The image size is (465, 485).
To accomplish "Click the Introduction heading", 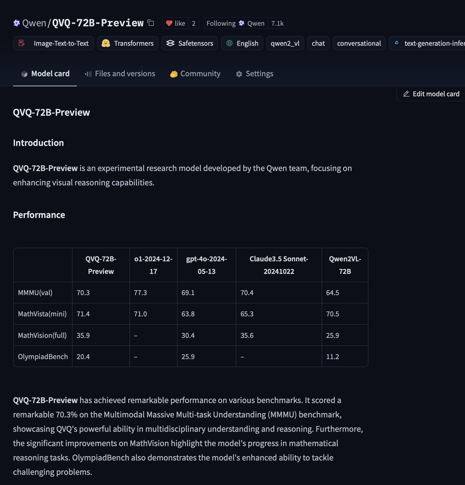I will [x=39, y=143].
